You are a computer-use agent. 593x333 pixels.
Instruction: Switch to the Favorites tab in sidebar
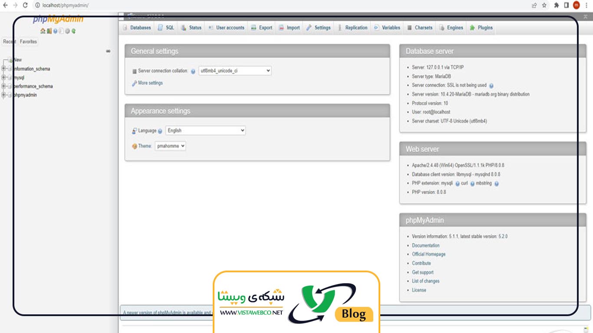tap(29, 42)
